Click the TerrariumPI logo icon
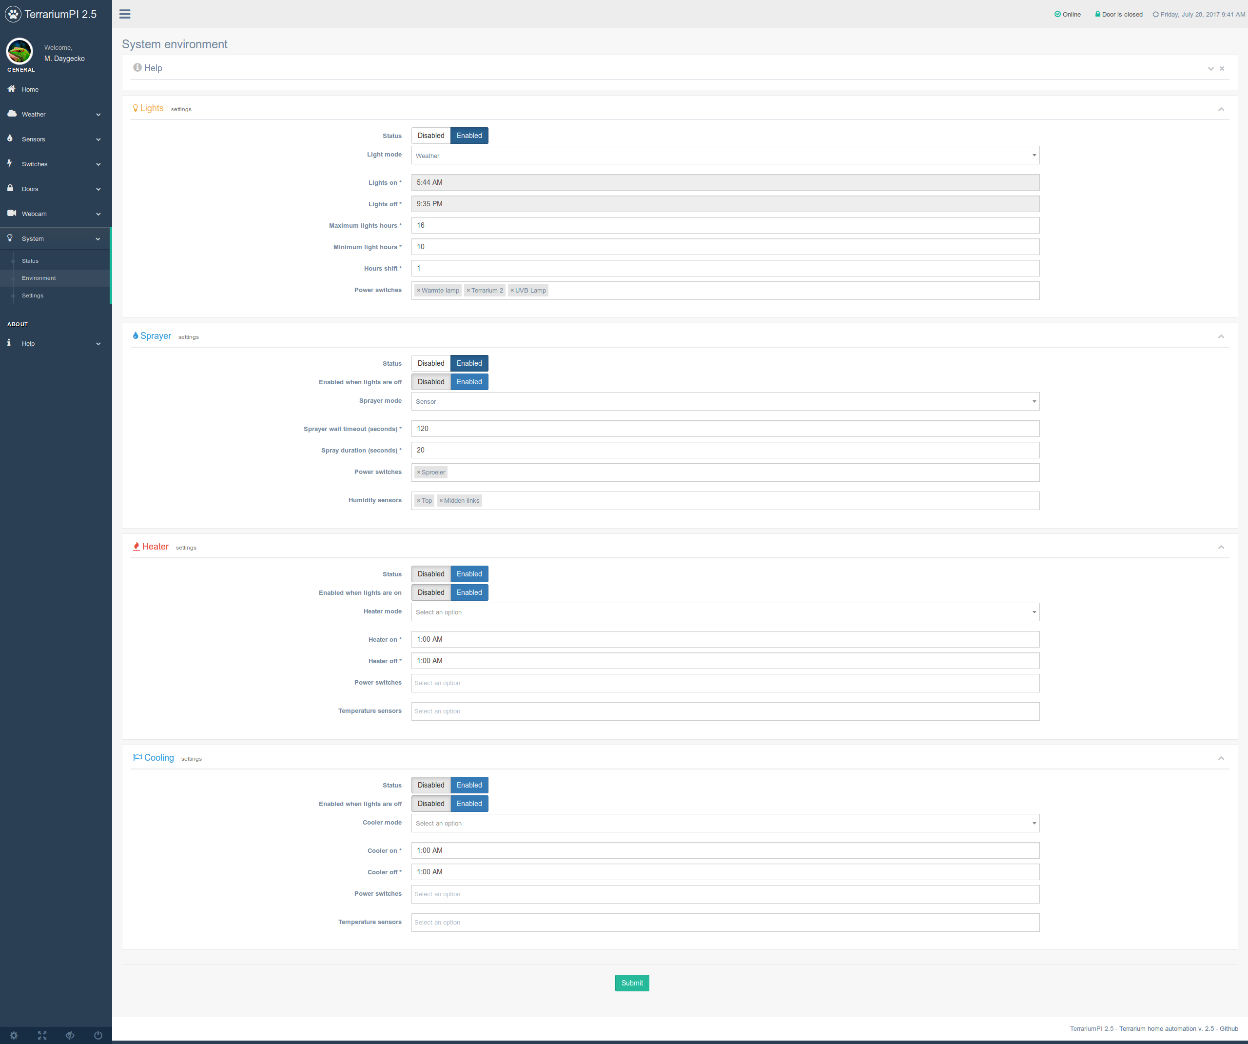 coord(13,14)
